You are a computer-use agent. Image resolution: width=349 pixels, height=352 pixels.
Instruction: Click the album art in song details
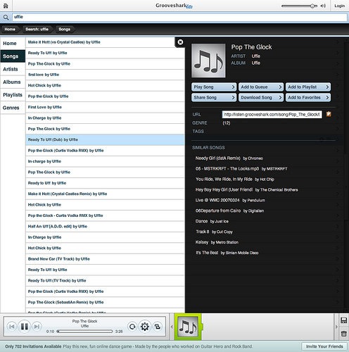click(208, 61)
